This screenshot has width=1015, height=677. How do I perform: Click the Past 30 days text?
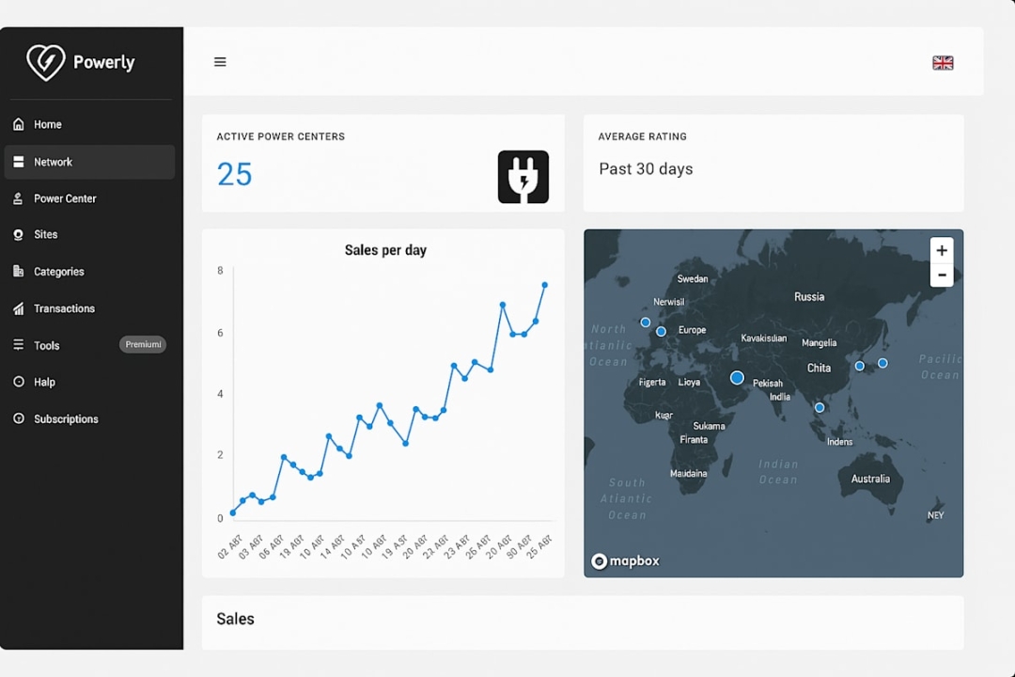(646, 169)
